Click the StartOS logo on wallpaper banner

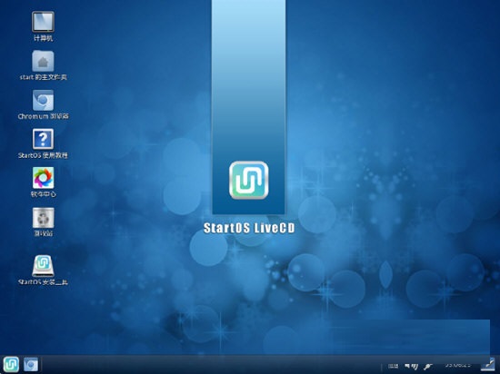pyautogui.click(x=249, y=180)
